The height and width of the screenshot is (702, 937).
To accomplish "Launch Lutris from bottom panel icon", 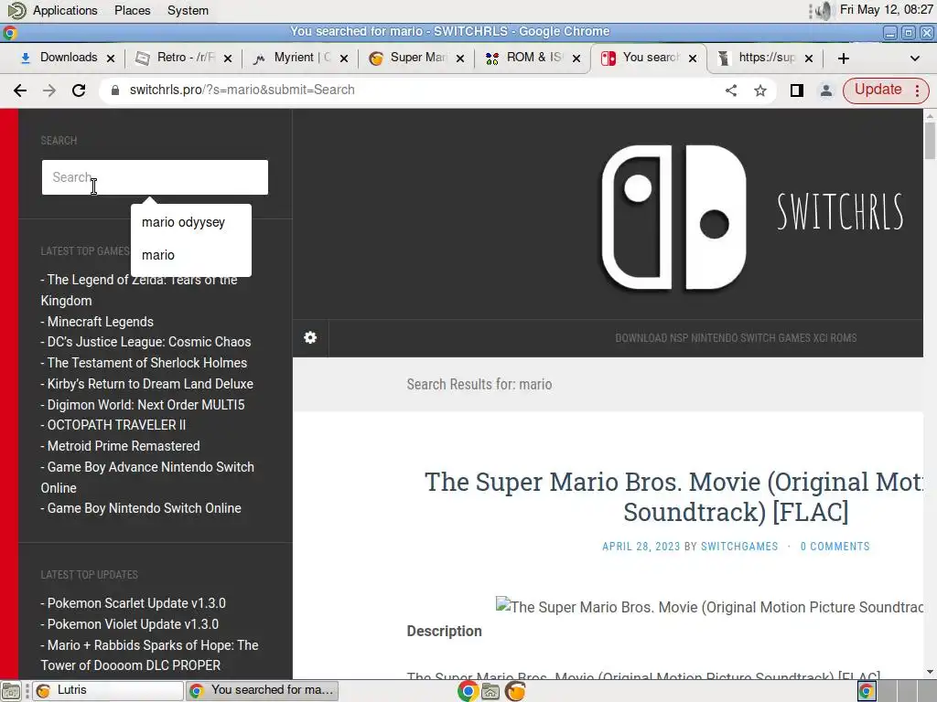I will tap(515, 691).
